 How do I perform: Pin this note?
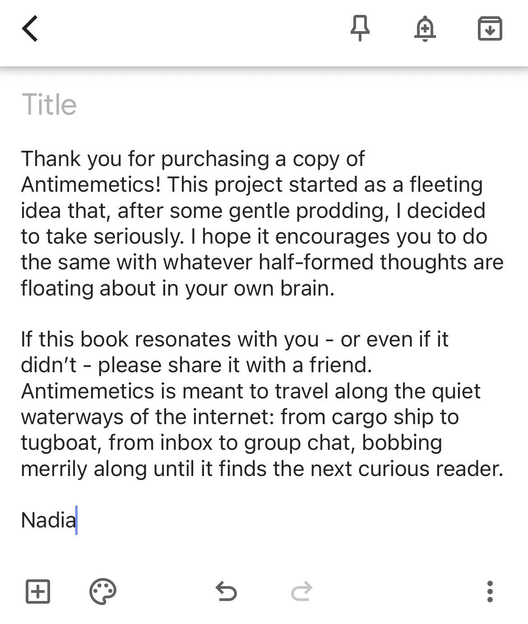pyautogui.click(x=360, y=28)
